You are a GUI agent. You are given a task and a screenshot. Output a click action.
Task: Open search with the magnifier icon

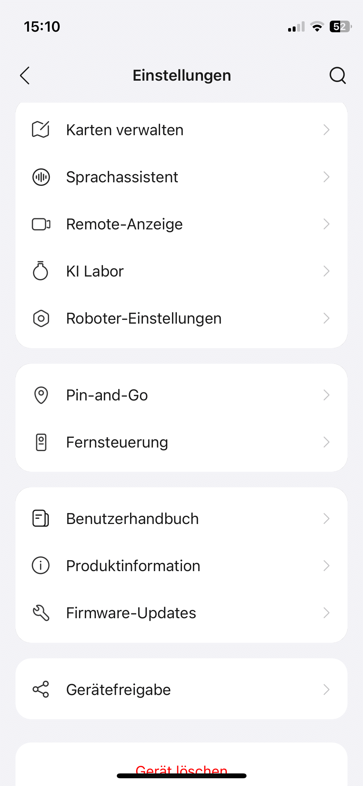[x=338, y=76]
